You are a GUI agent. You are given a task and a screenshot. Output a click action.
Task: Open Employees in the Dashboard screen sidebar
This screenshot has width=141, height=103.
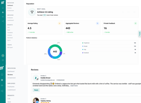click(x=10, y=18)
